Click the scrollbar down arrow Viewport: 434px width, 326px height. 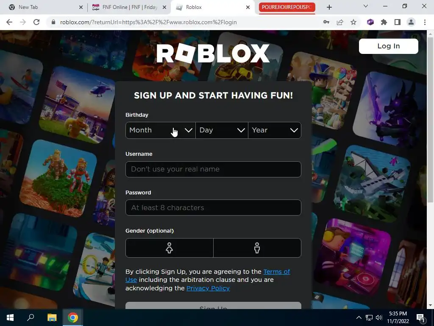coord(430,305)
